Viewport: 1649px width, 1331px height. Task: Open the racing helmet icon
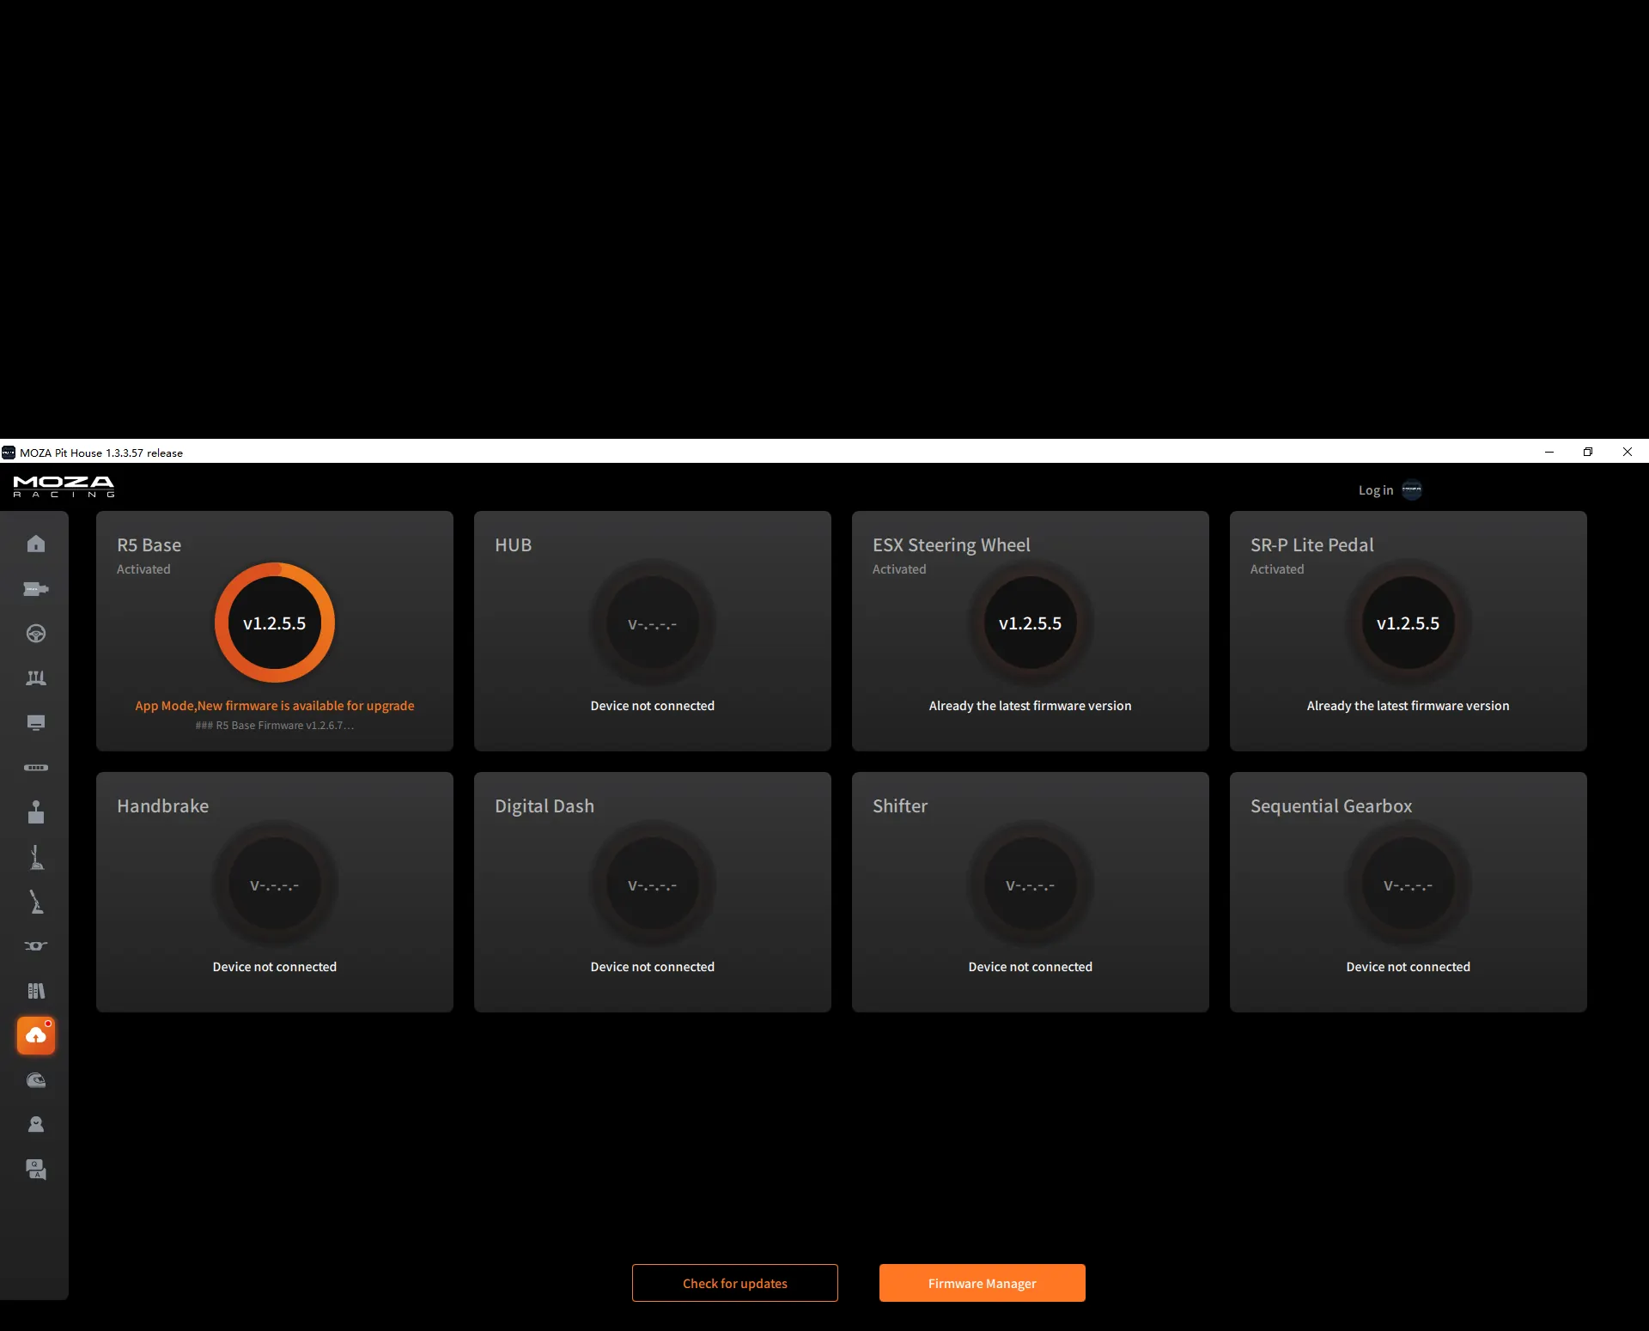click(36, 1080)
